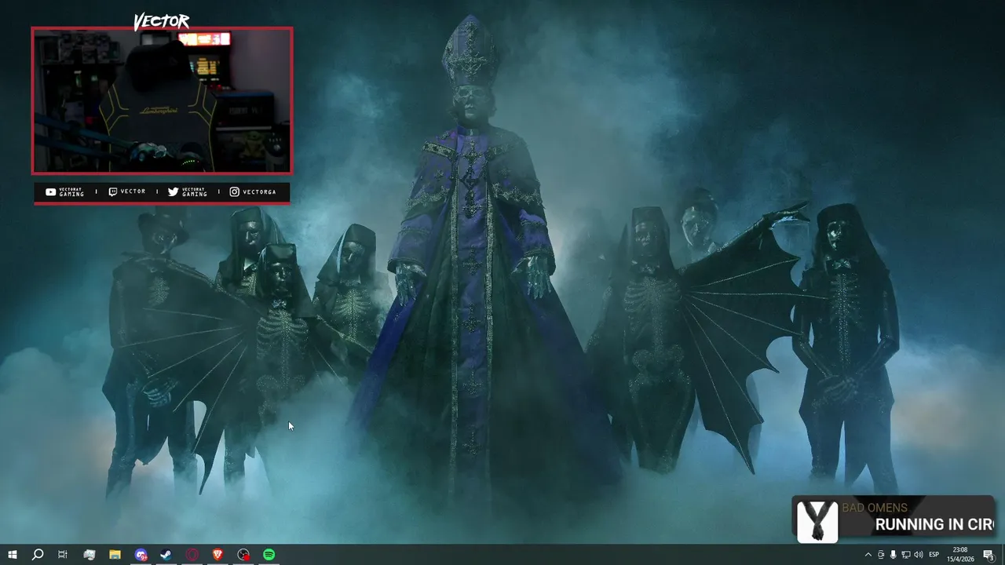1005x565 pixels.
Task: Click the webcam feed overlay
Action: (x=162, y=100)
